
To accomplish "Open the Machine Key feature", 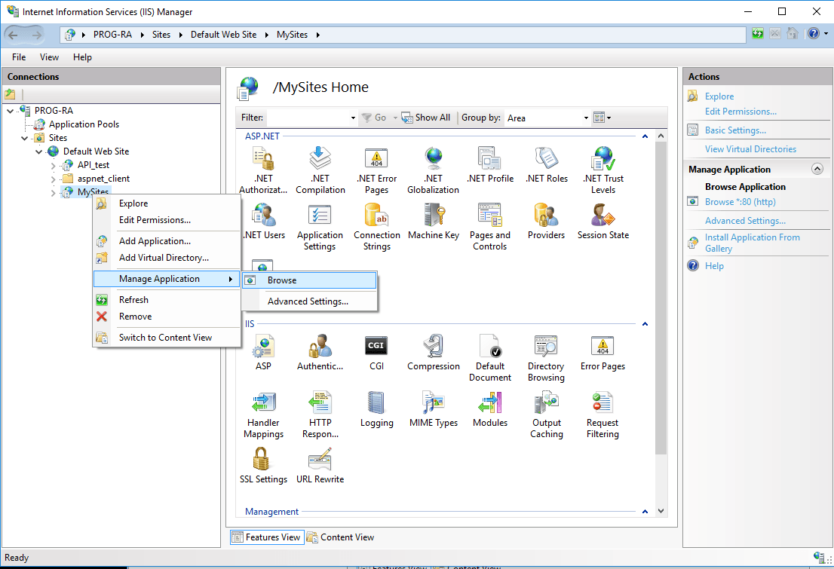I will [434, 215].
